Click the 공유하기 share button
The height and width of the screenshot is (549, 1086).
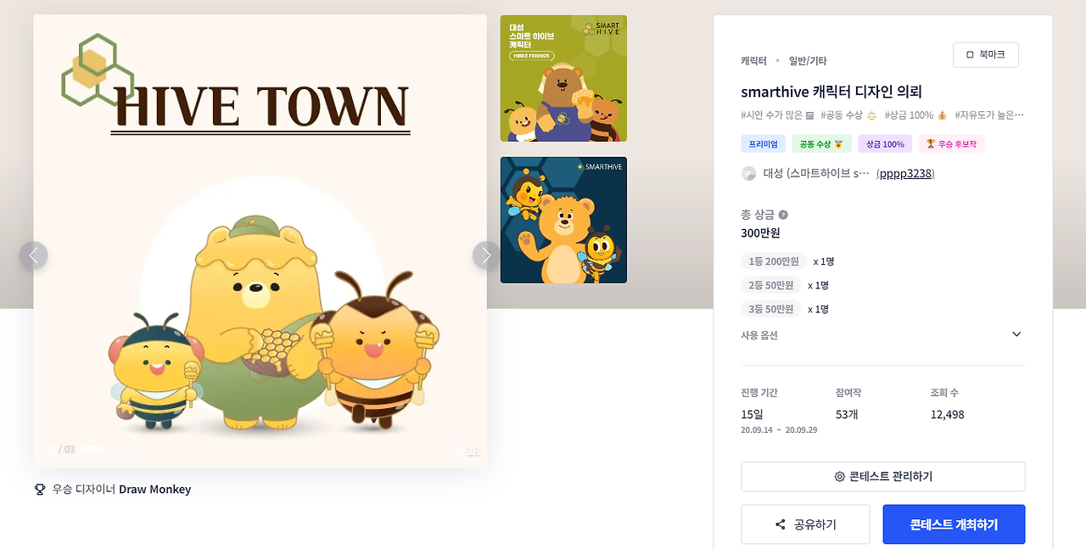805,524
